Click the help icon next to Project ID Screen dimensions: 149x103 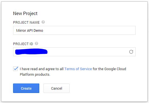click(x=36, y=43)
